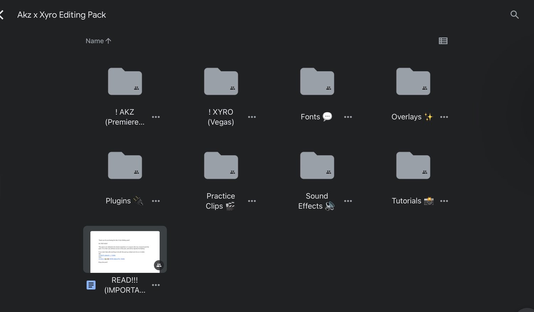Click the 'READ!!! (IMPORTA...' file name
The image size is (534, 312).
tap(125, 285)
